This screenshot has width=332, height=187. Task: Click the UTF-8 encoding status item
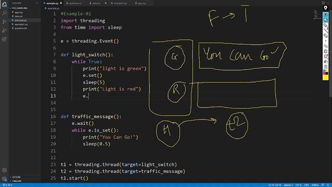click(x=298, y=185)
